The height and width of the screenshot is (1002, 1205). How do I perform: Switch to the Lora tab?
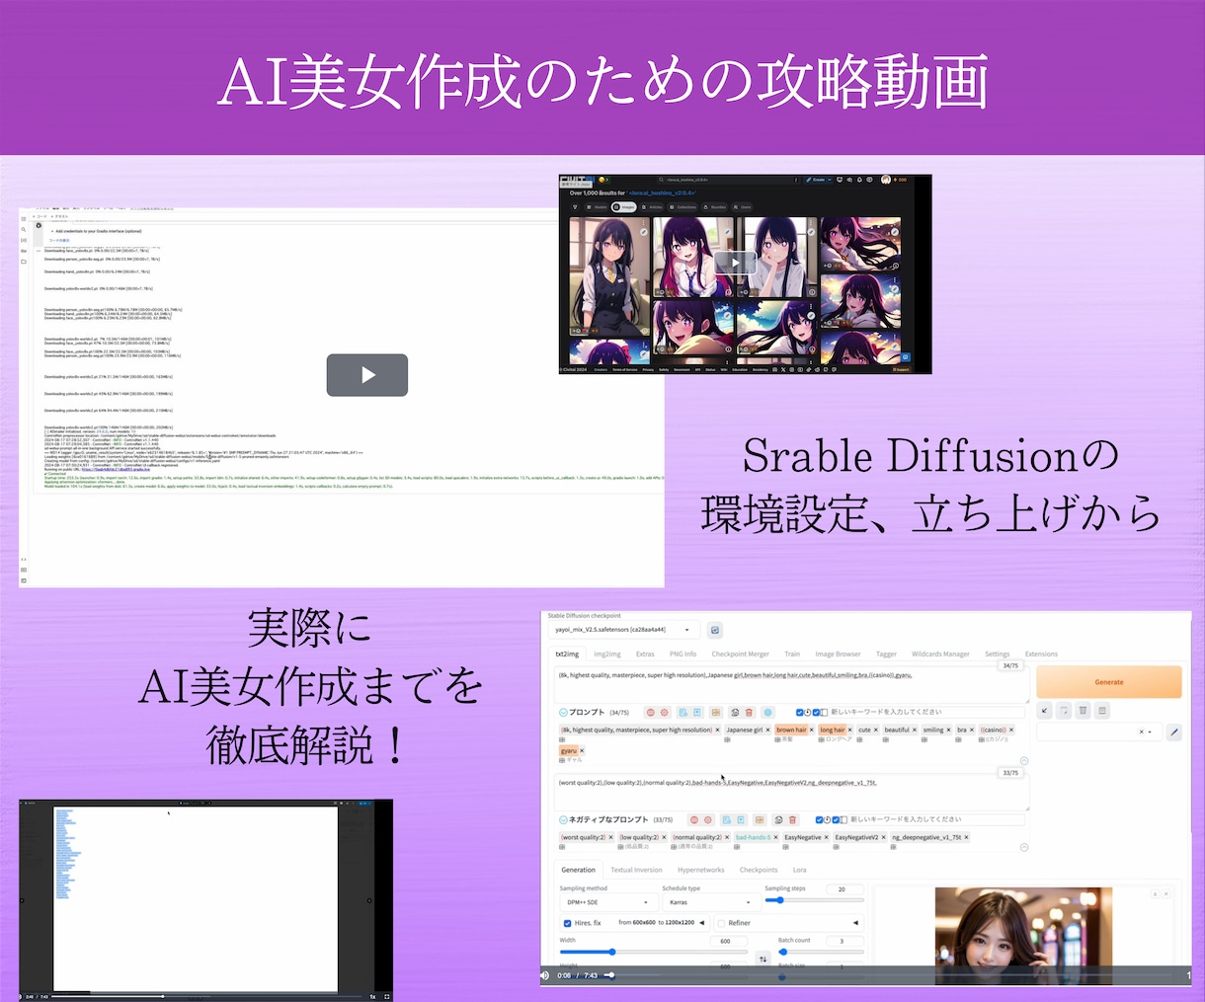coord(799,870)
